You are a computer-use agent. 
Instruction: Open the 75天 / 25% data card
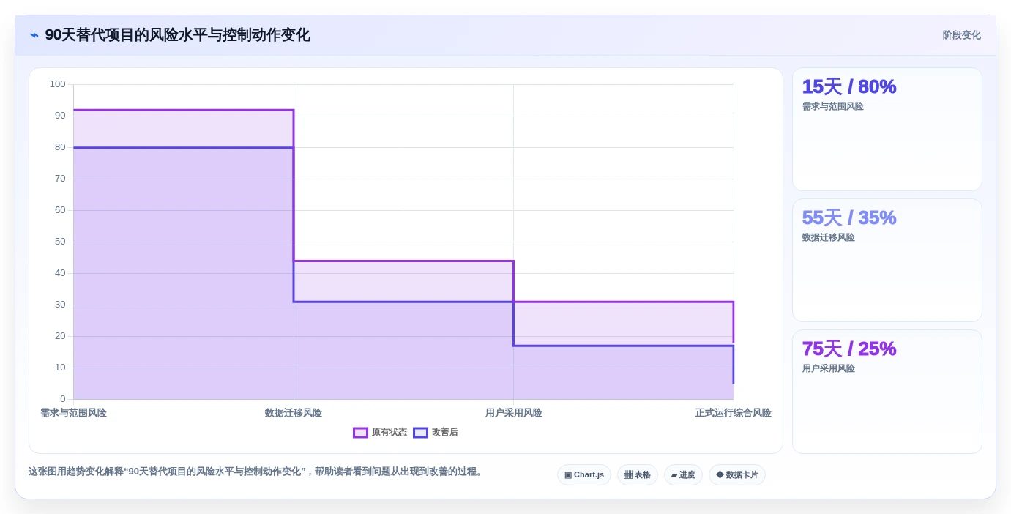[x=887, y=392]
